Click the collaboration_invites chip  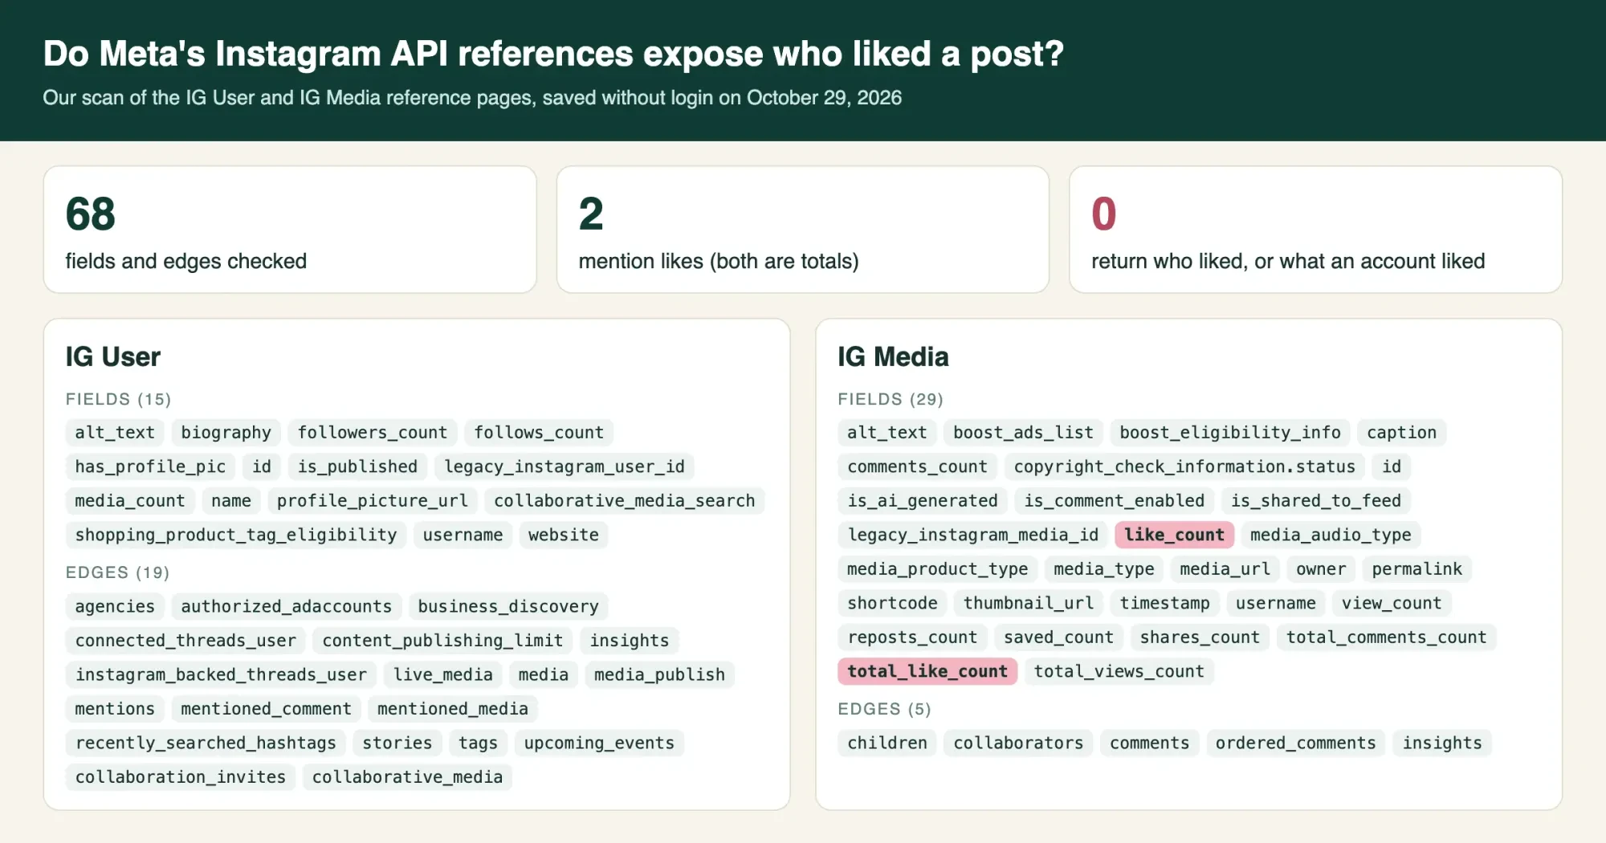coord(181,777)
